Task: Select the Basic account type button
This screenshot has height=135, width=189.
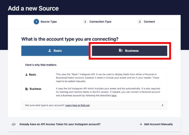Action: point(55,51)
